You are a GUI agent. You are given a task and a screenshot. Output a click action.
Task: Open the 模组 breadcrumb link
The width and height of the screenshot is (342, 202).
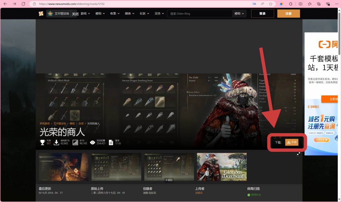point(72,124)
